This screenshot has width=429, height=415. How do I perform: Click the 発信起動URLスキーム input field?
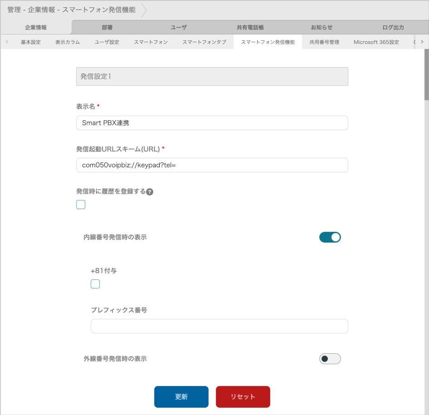coord(212,165)
